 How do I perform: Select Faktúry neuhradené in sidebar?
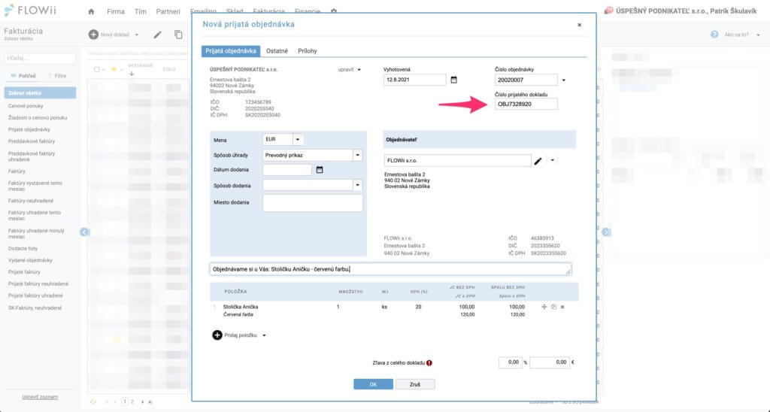(x=30, y=201)
